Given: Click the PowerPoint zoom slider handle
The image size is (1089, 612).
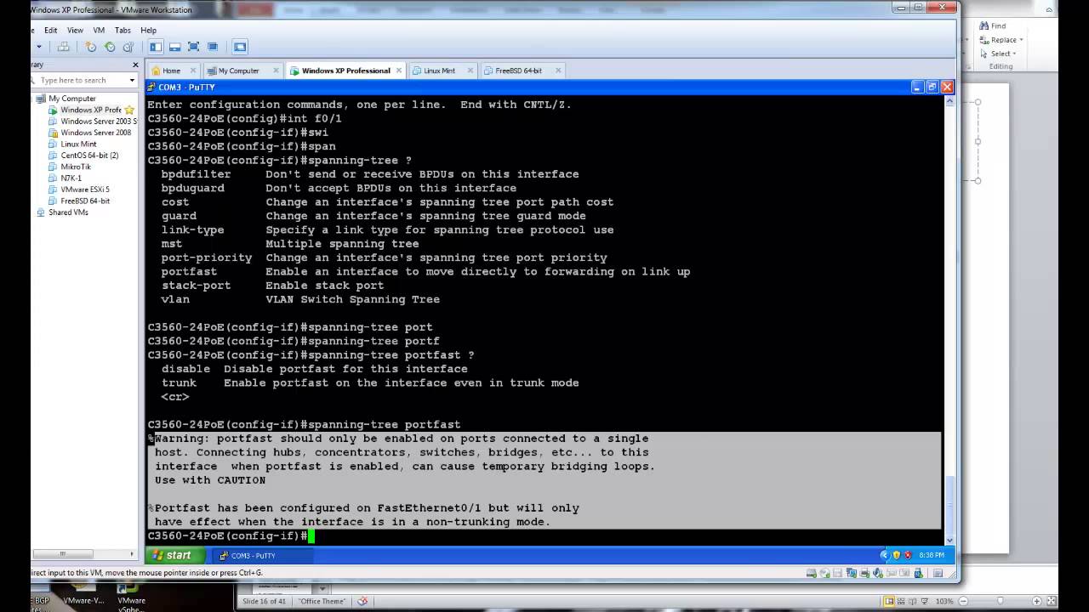Looking at the screenshot, I should pyautogui.click(x=1001, y=601).
